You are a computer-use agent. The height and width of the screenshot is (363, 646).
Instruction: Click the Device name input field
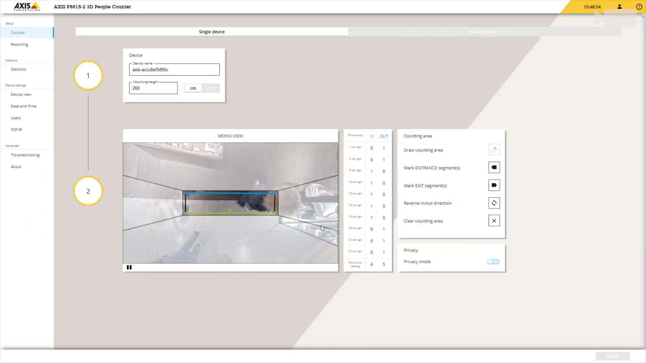174,70
